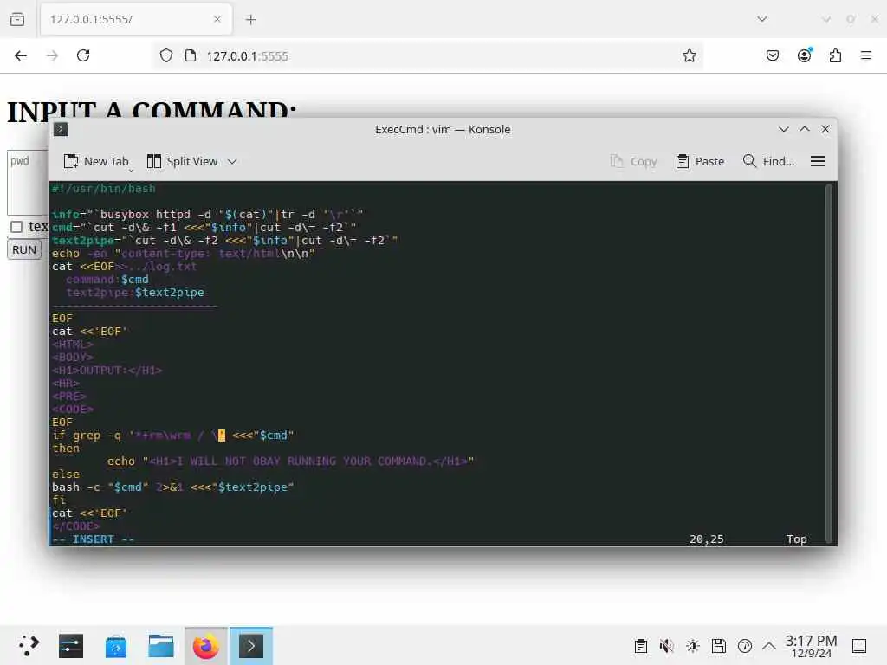Reload the current Firefox page
The image size is (887, 665).
coord(83,55)
